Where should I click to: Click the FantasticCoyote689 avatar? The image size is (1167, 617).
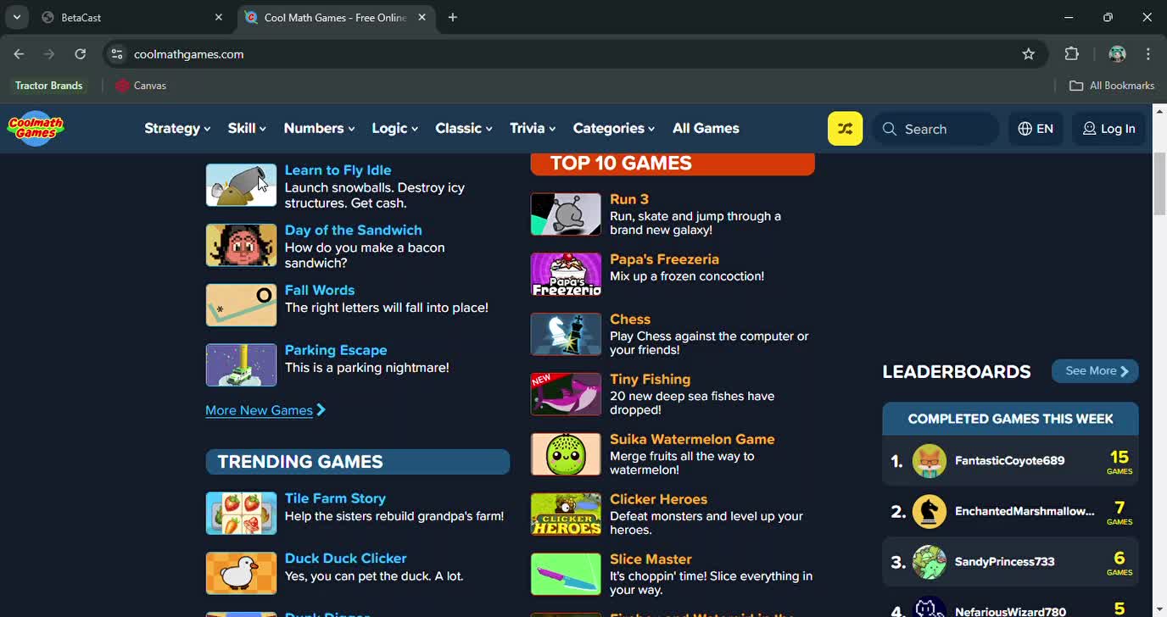930,461
